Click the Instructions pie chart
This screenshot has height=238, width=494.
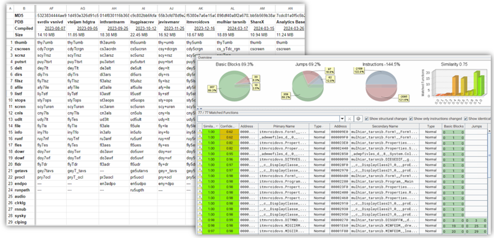380,85
